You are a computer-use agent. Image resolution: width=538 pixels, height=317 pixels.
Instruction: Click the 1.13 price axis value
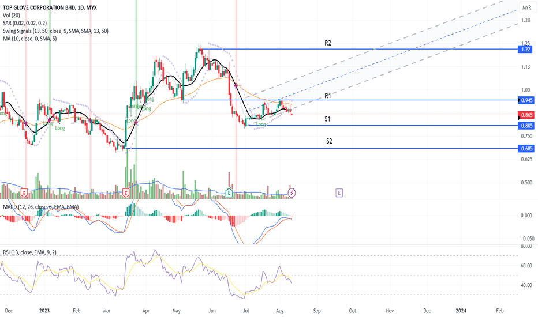pos(525,67)
